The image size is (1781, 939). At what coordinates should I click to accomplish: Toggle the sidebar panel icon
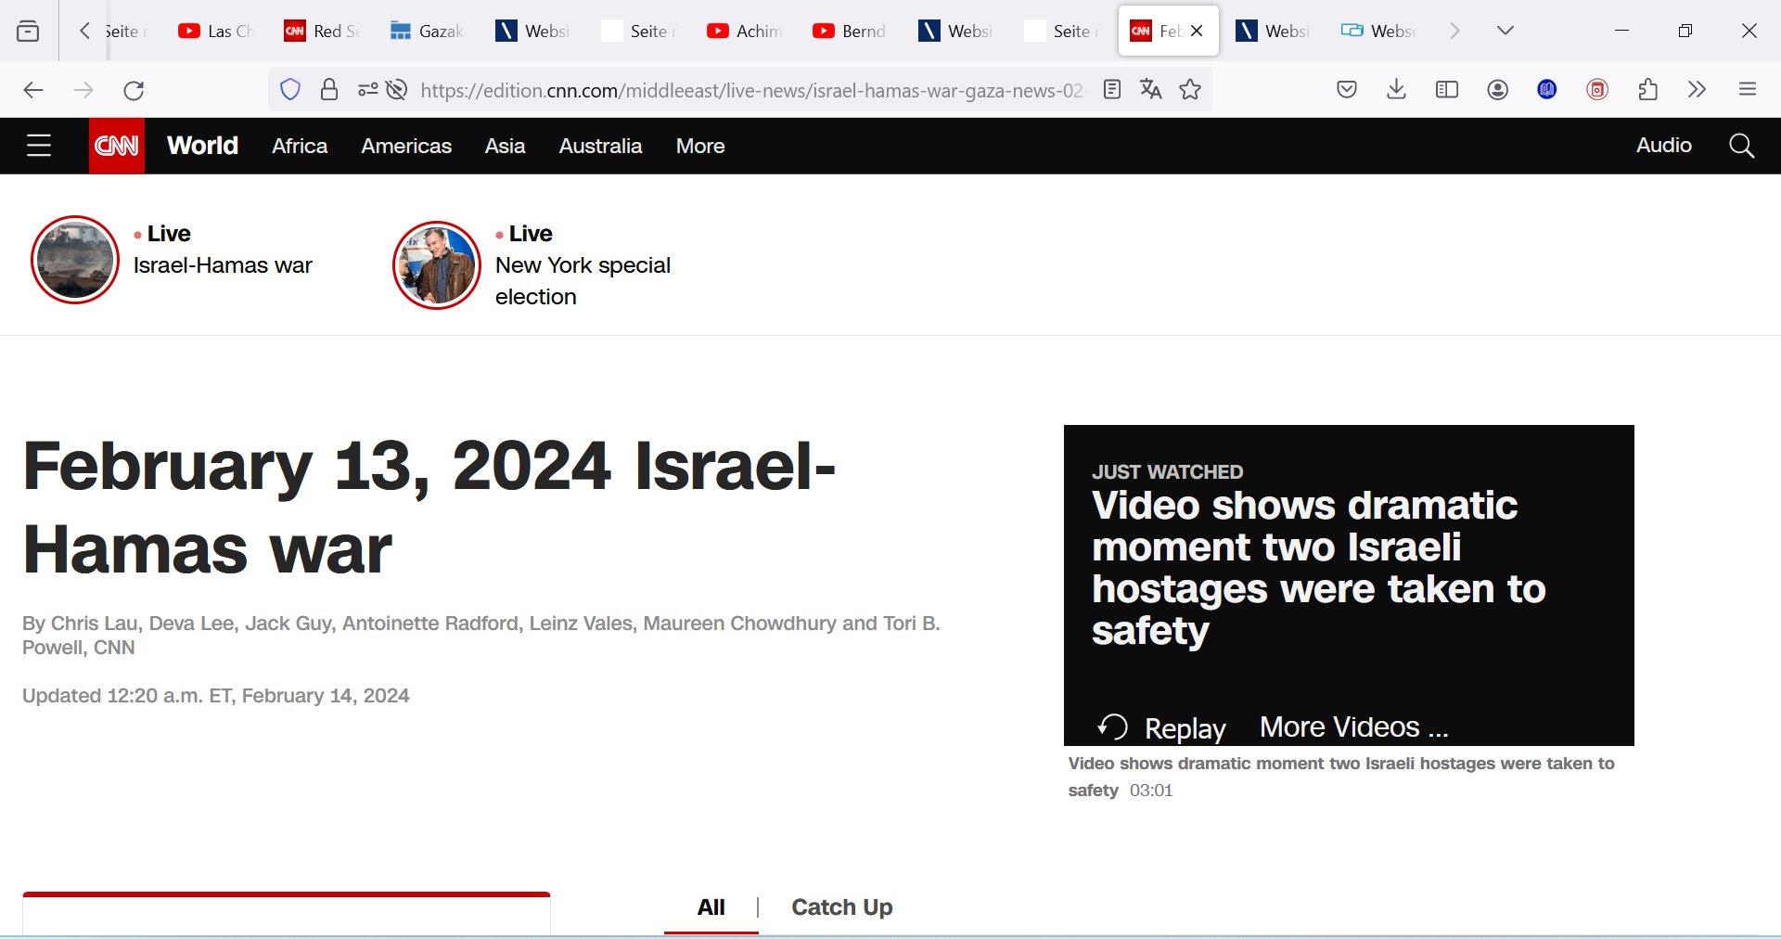coord(1447,90)
